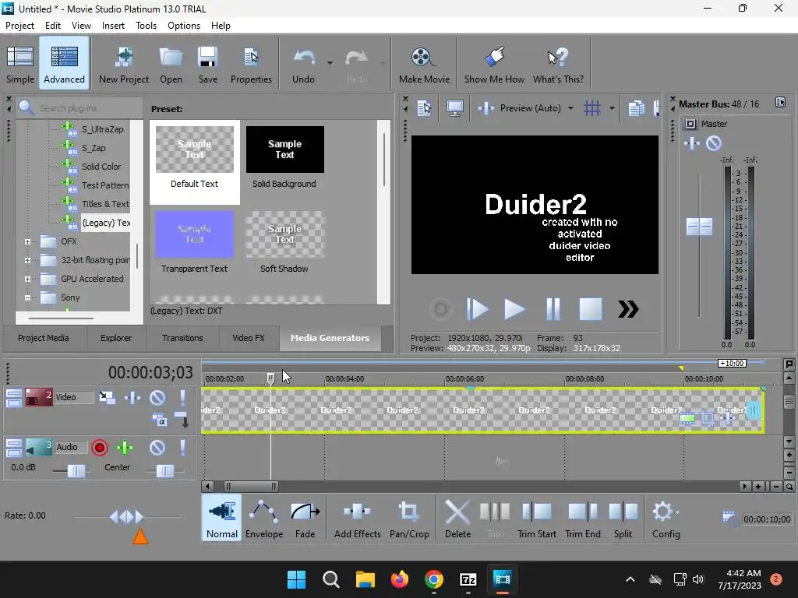Open video track FX

point(132,397)
